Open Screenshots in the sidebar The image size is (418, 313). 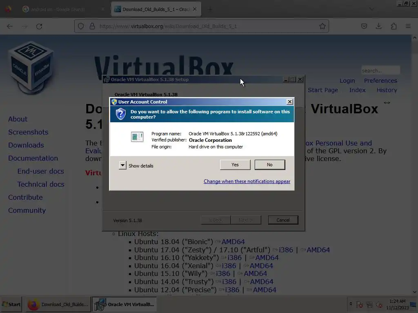point(28,132)
